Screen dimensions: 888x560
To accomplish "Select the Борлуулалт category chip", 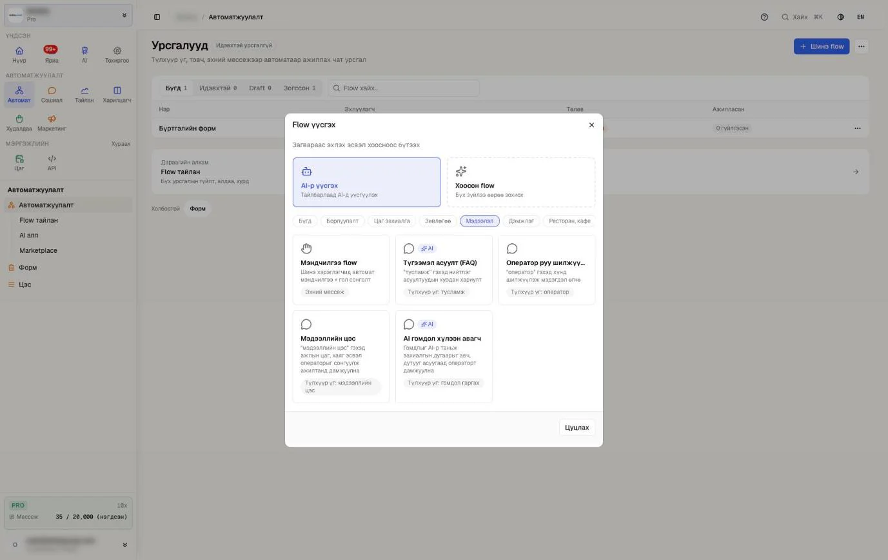I will tap(342, 221).
